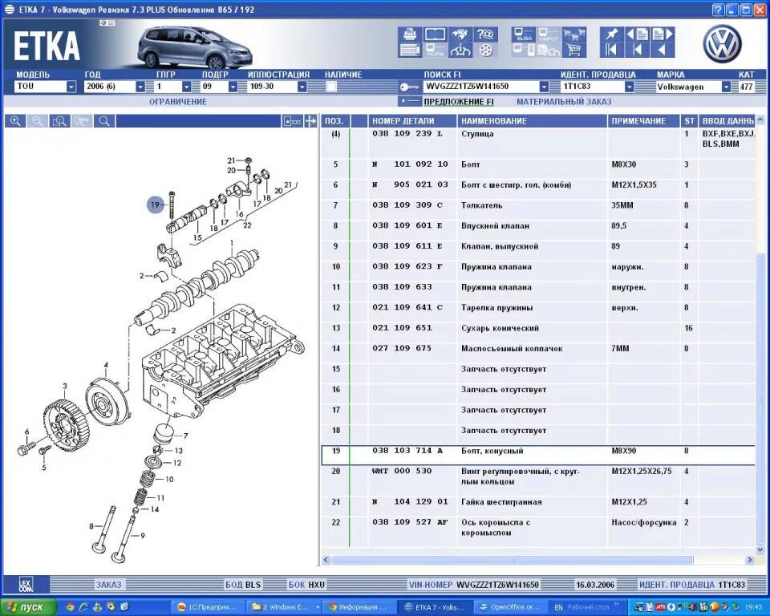Click the binoculars search icon
The image size is (770, 616).
tap(460, 34)
